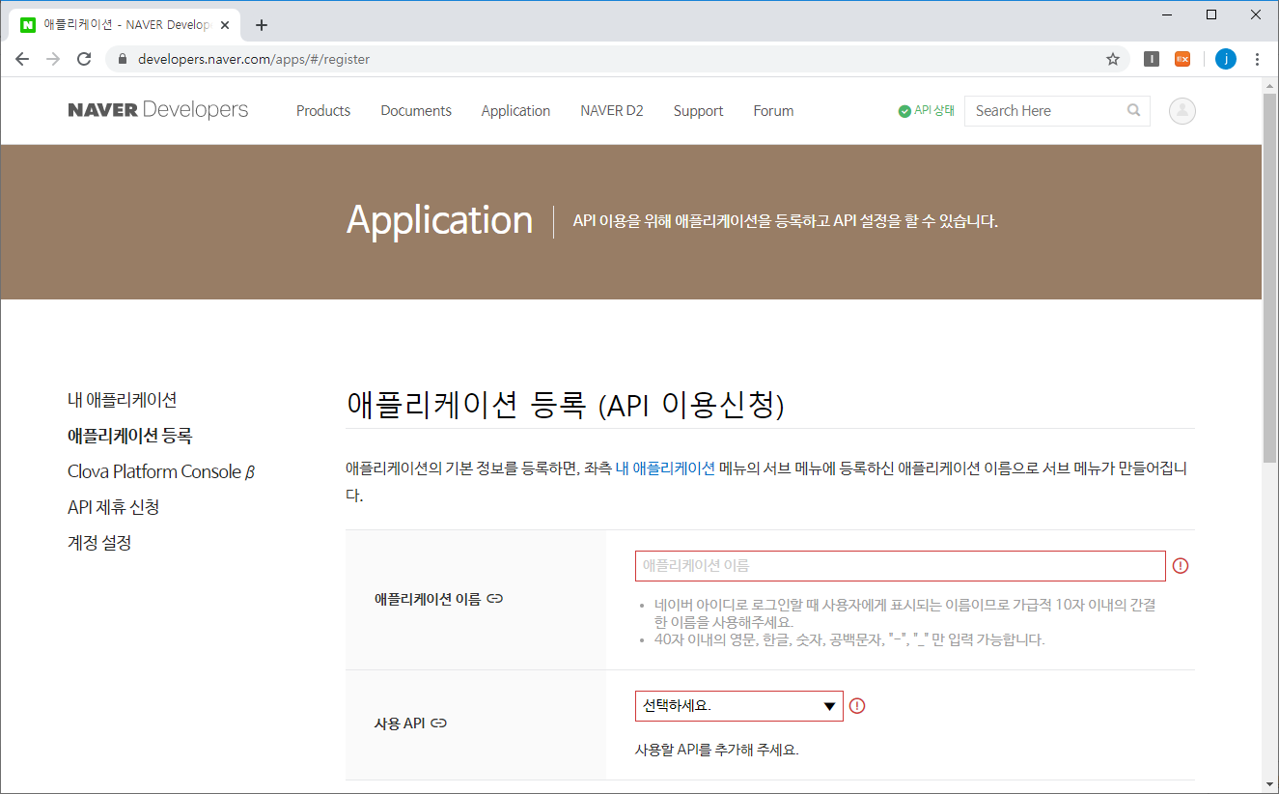1279x794 pixels.
Task: Click the page vertical scrollbar thumb
Action: (x=1270, y=279)
